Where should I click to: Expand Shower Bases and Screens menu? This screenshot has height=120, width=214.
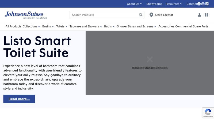click(136, 26)
